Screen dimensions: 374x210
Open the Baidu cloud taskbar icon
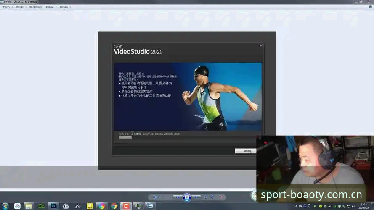pos(17,206)
